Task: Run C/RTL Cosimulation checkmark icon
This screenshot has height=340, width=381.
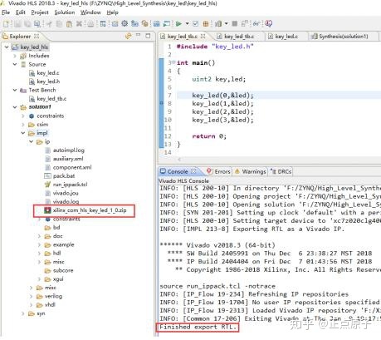Action: pyautogui.click(x=195, y=24)
